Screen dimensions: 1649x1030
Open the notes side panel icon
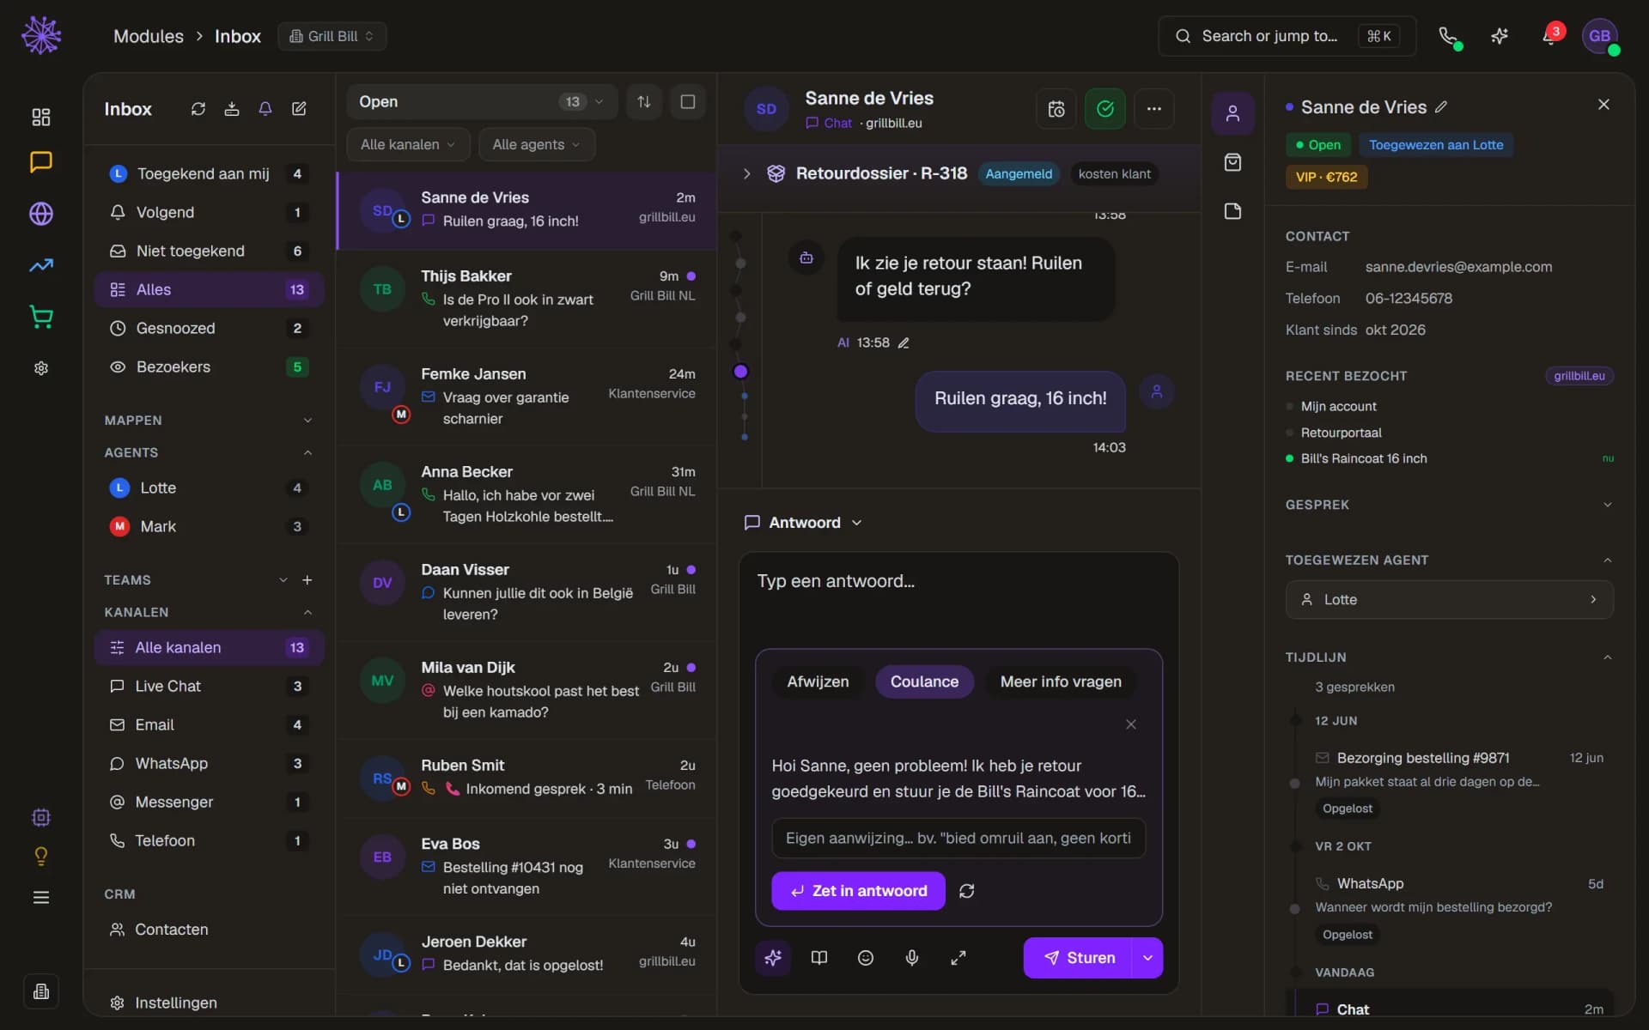(x=1232, y=211)
